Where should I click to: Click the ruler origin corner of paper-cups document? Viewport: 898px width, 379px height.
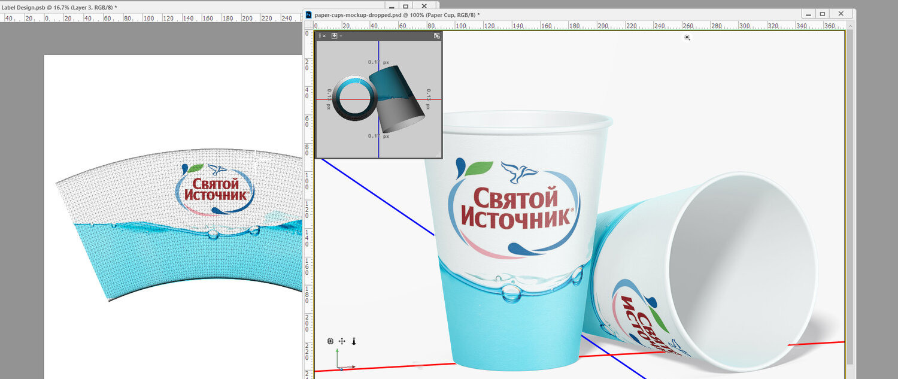click(309, 25)
